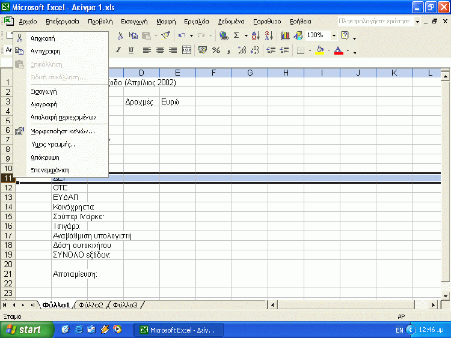451x338 pixels.
Task: Click the Copy icon in the toolbar
Action: pyautogui.click(x=133, y=35)
